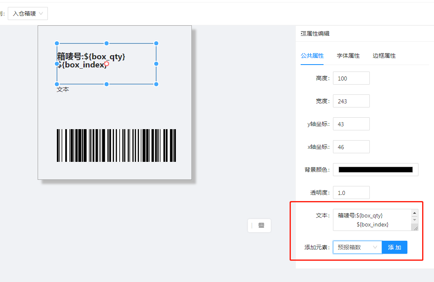Click the top-left resize handle of text box
The image size is (434, 282).
(x=57, y=43)
